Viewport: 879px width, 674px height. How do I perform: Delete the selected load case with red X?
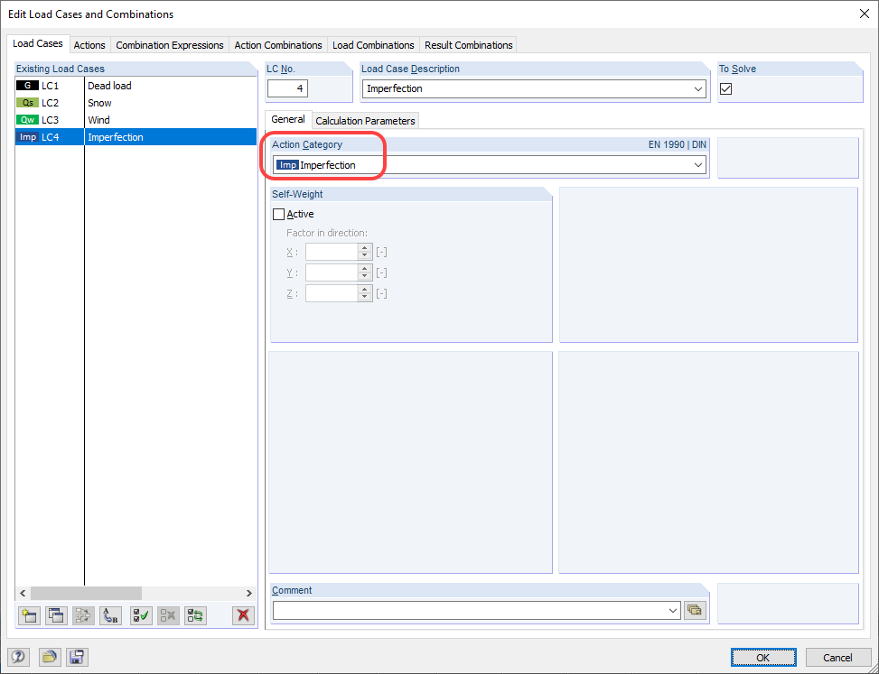click(x=243, y=615)
